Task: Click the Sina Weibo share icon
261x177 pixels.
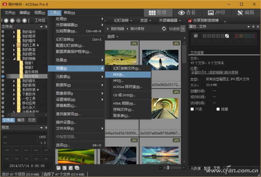Action: click(x=190, y=21)
